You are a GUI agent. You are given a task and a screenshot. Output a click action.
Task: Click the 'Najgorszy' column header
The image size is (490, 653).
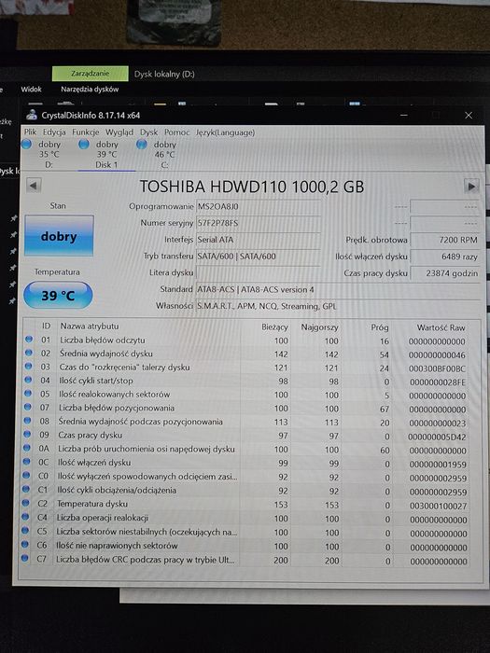tap(319, 327)
